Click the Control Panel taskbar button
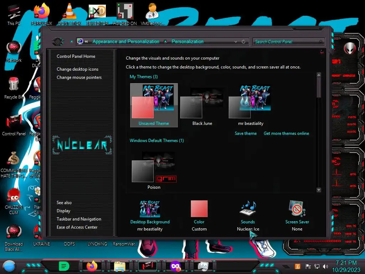 [x=147, y=266]
